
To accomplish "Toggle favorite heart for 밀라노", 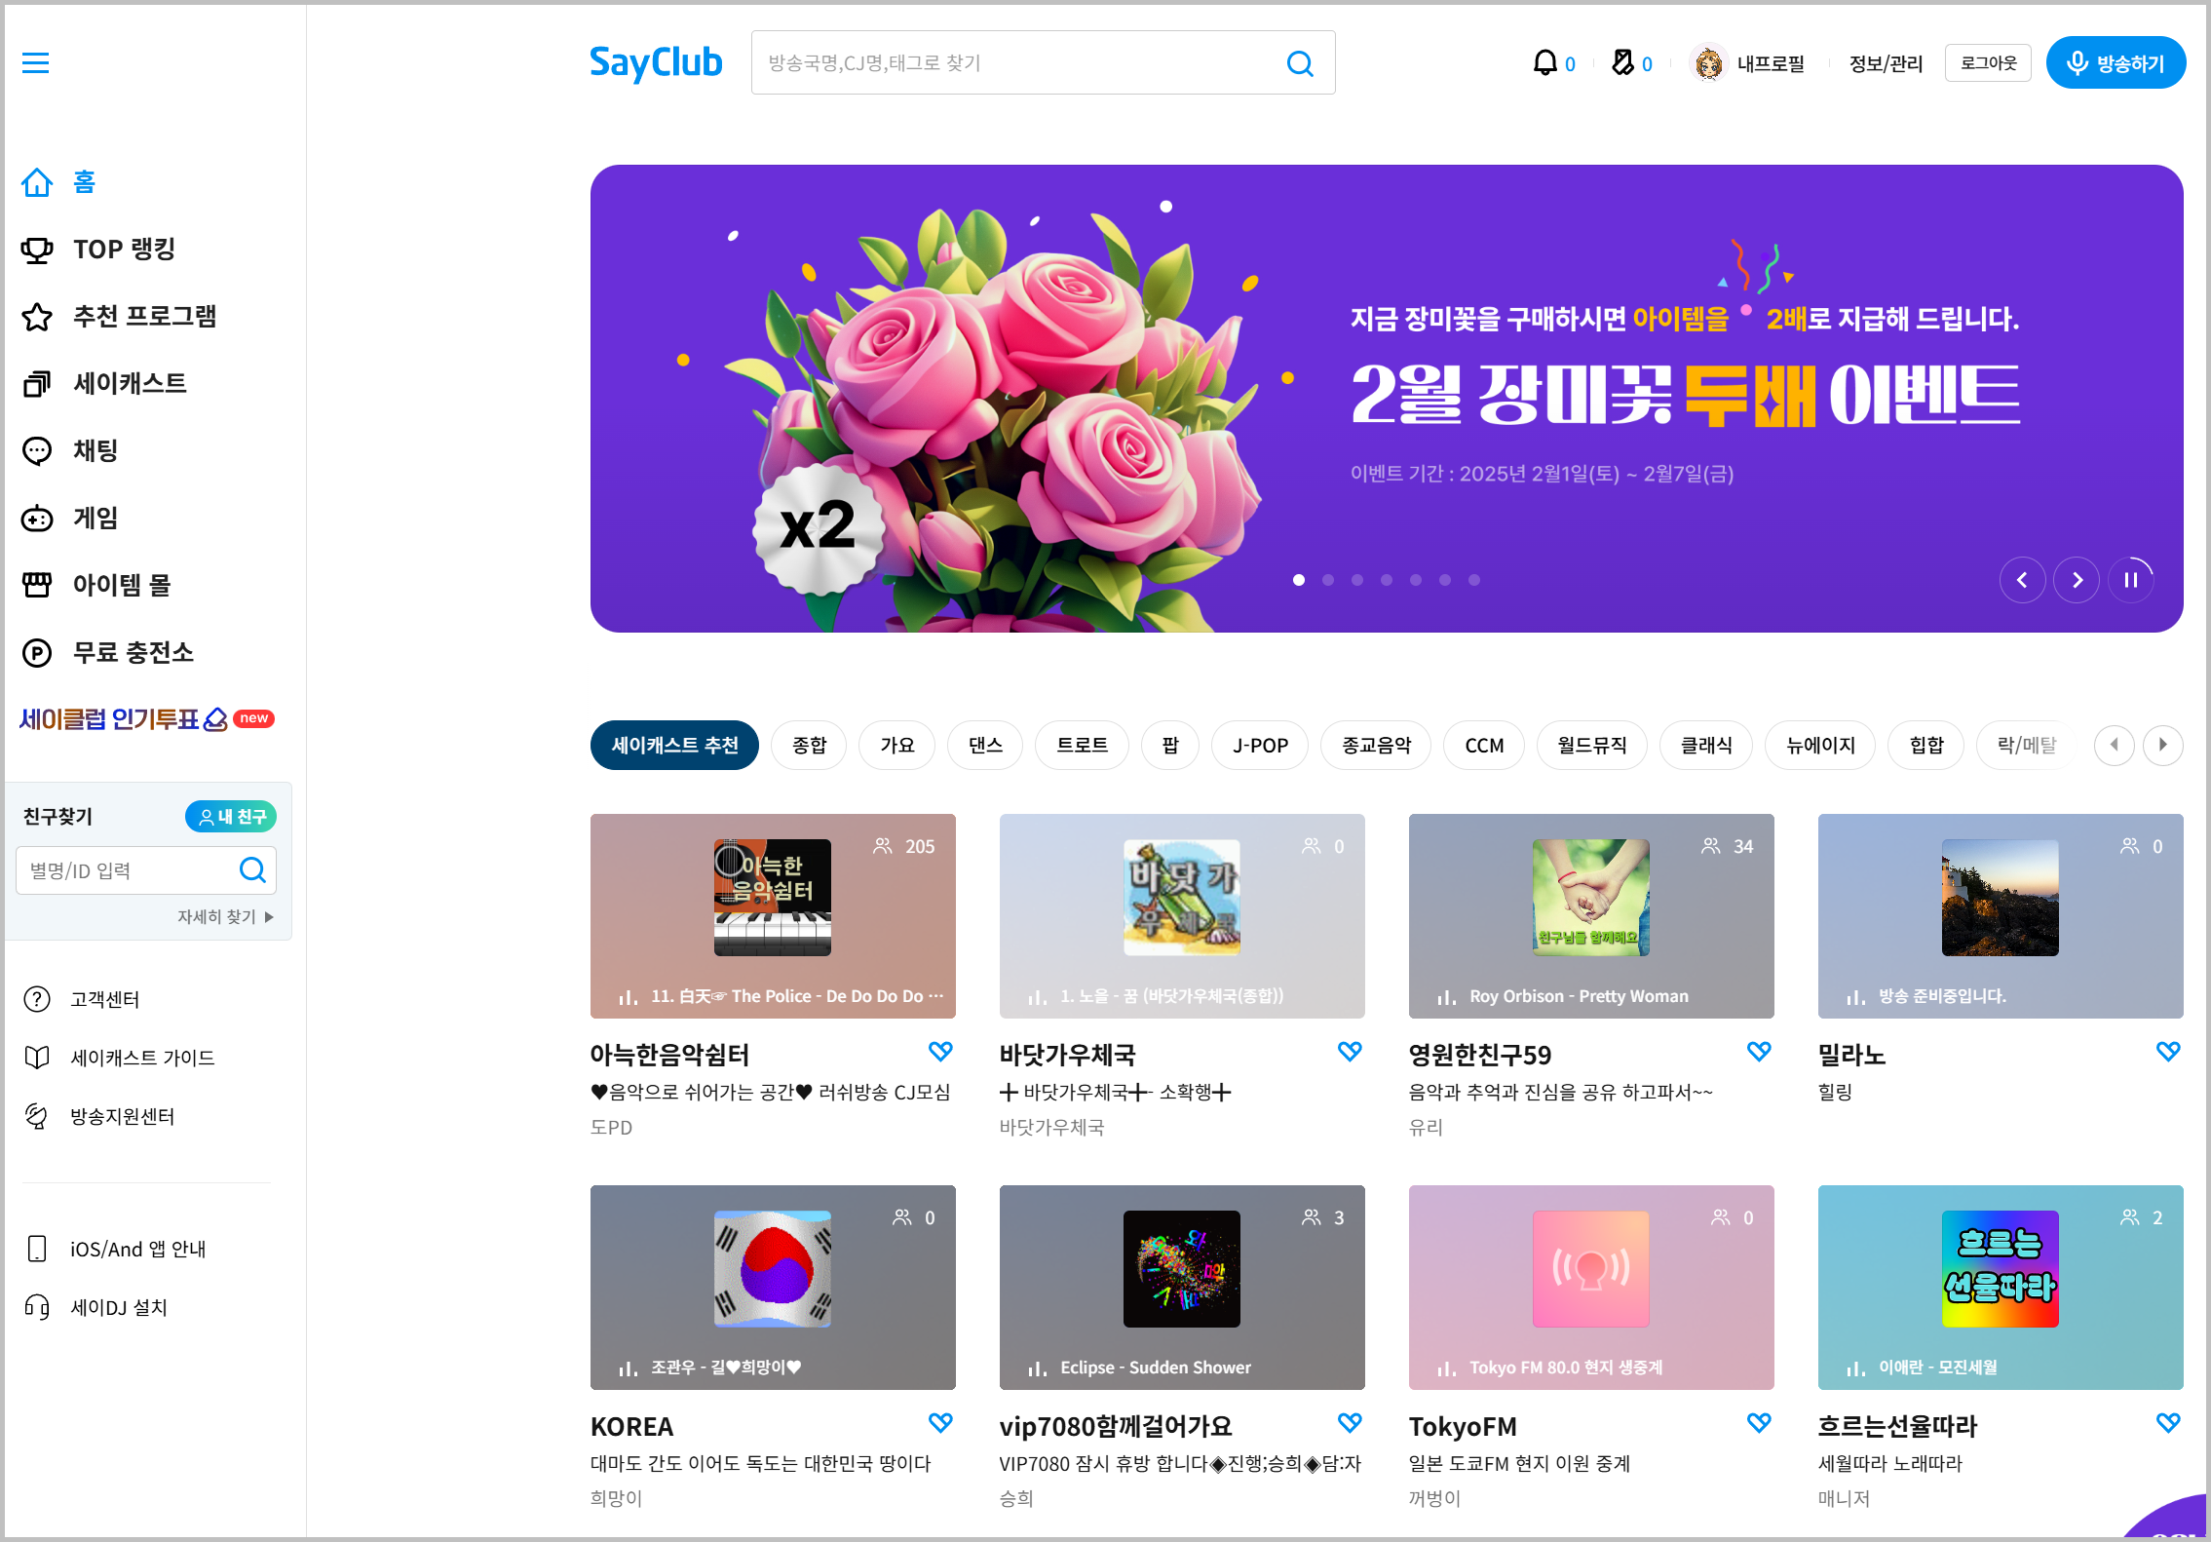I will click(x=2168, y=1052).
